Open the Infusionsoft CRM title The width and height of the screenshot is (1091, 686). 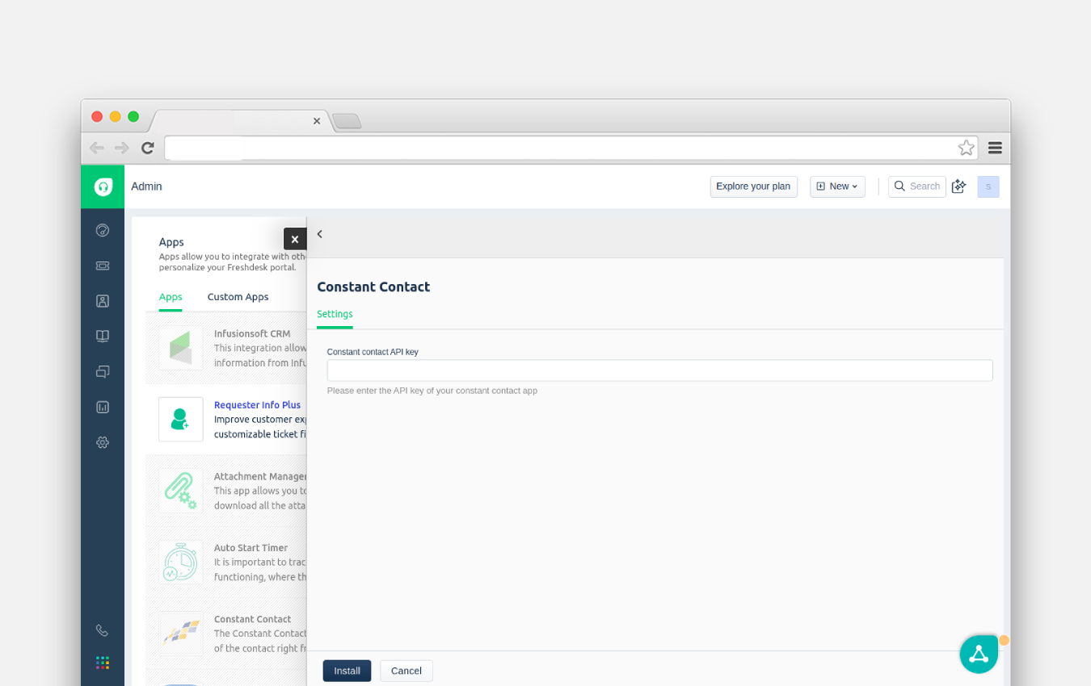252,333
